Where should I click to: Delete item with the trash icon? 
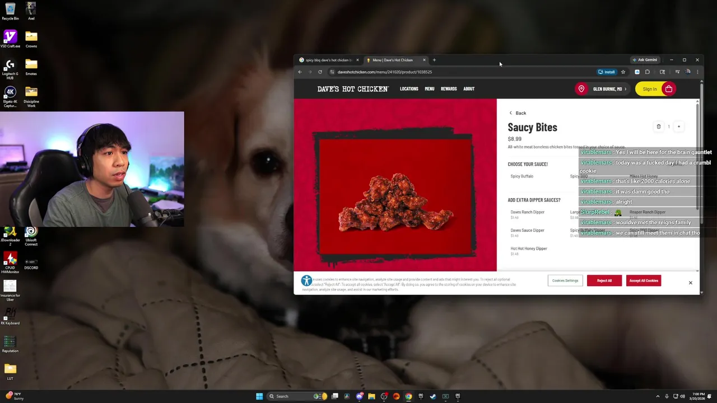pos(659,126)
